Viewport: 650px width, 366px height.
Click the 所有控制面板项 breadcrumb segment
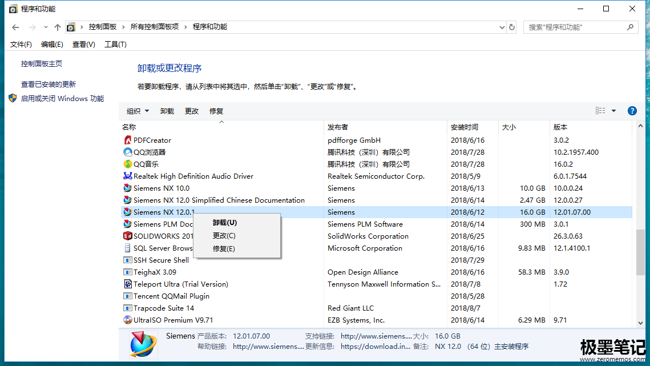tap(155, 27)
